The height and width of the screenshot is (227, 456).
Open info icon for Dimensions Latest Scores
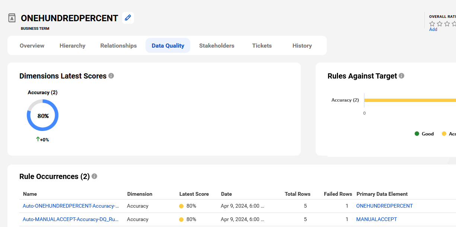(x=111, y=76)
